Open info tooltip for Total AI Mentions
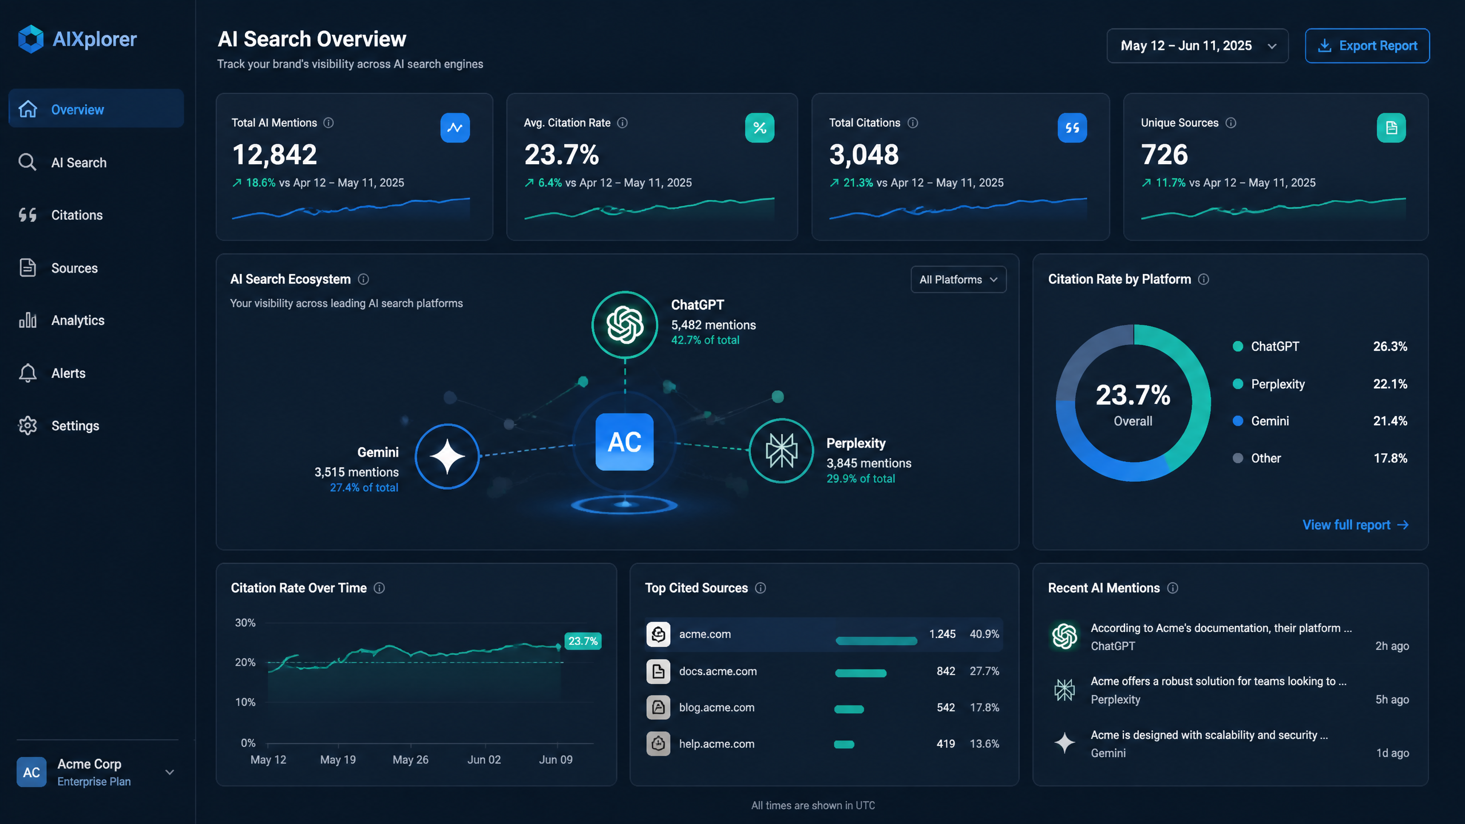Screen dimensions: 1465x824 tap(328, 122)
